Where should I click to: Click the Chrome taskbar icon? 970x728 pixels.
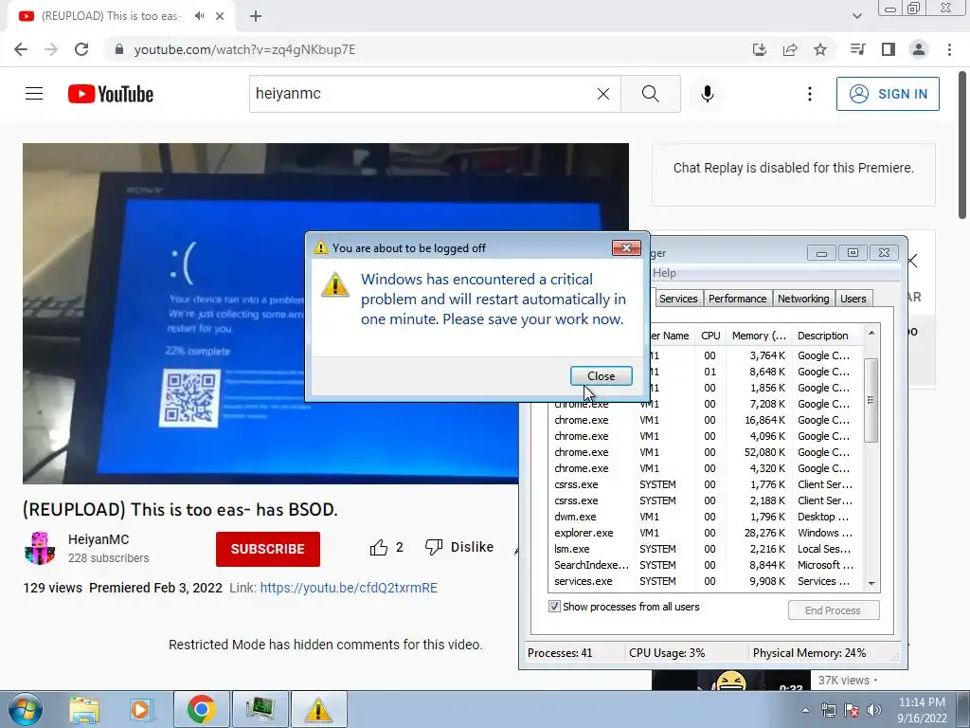pyautogui.click(x=201, y=709)
